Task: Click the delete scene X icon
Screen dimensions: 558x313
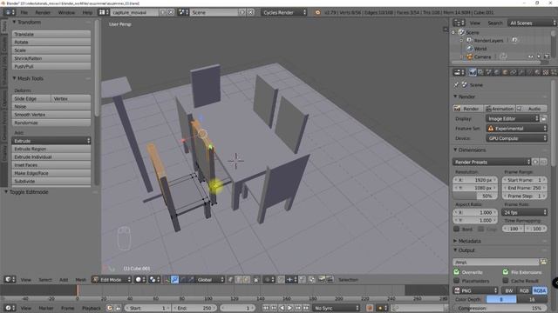Action: pos(250,12)
